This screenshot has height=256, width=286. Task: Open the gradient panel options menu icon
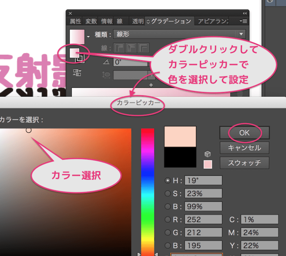coord(244,21)
